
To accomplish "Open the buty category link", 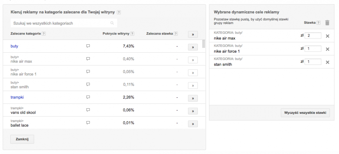I will click(14, 46).
